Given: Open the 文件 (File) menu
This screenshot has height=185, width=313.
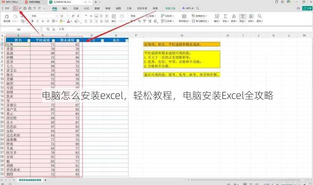Looking at the screenshot, I should (x=6, y=8).
